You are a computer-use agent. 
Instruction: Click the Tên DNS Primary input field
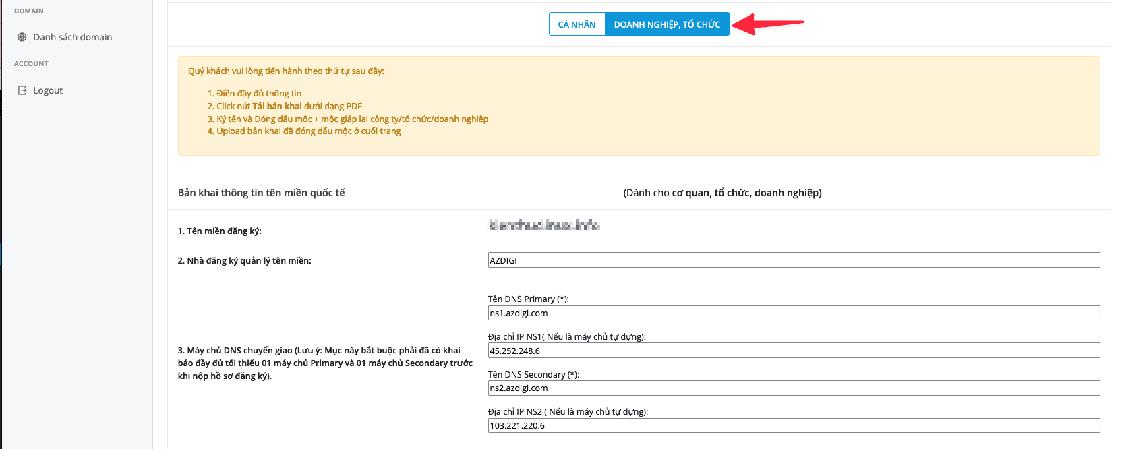click(793, 313)
